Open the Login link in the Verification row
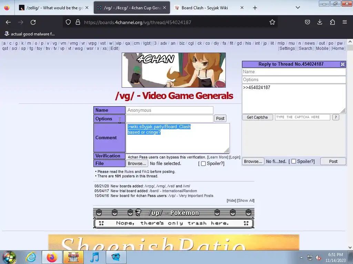This screenshot has width=353, height=264. [235, 157]
